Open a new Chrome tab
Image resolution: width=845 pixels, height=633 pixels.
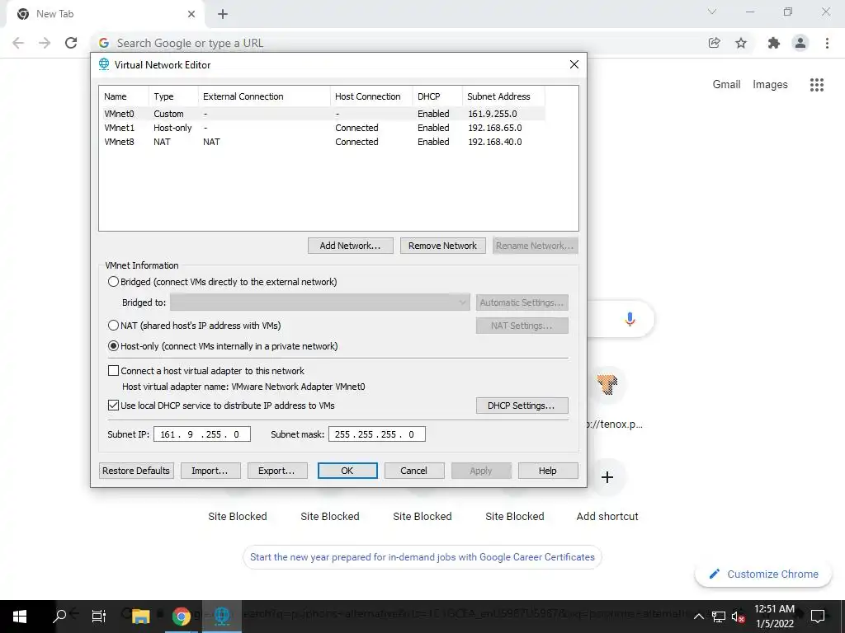point(223,14)
